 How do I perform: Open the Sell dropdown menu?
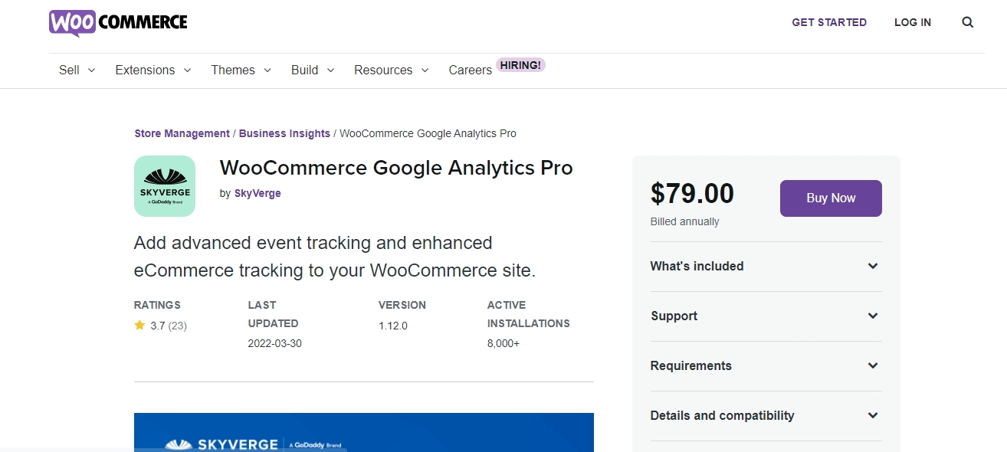click(x=77, y=70)
